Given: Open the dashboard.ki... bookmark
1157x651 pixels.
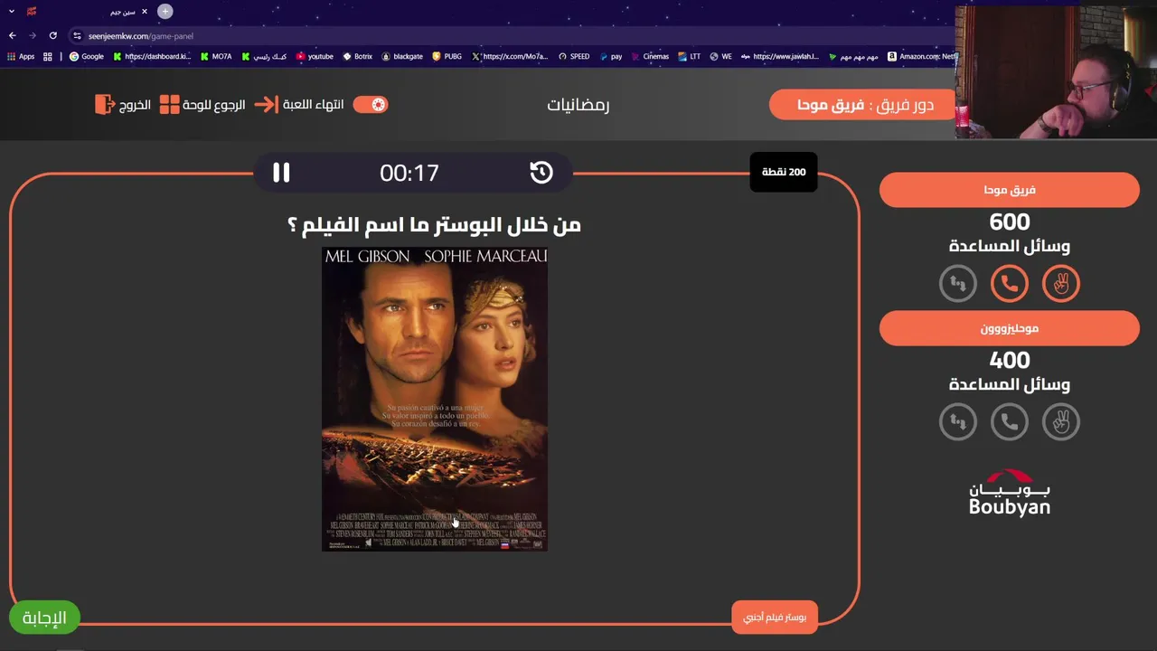Looking at the screenshot, I should pyautogui.click(x=152, y=56).
